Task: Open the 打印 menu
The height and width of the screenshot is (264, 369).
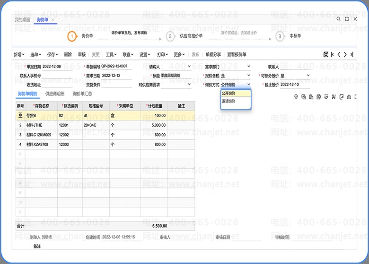Action: (162, 55)
